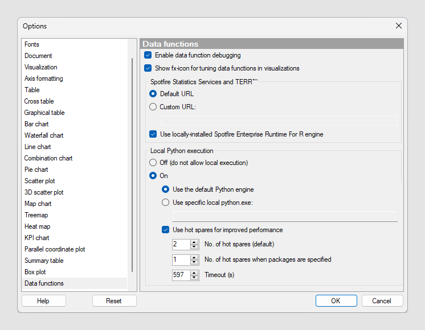
Task: Select the Custom URL radio button
Action: (x=153, y=107)
